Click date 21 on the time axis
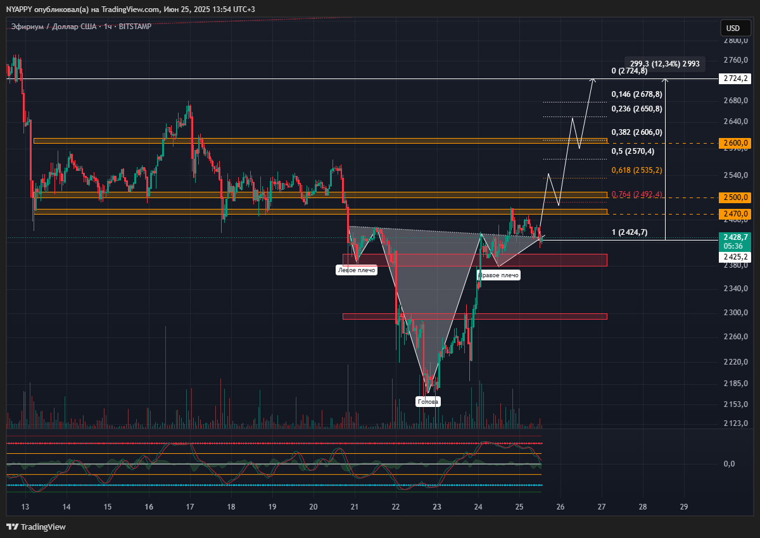Screen dimensions: 760x538 355,507
